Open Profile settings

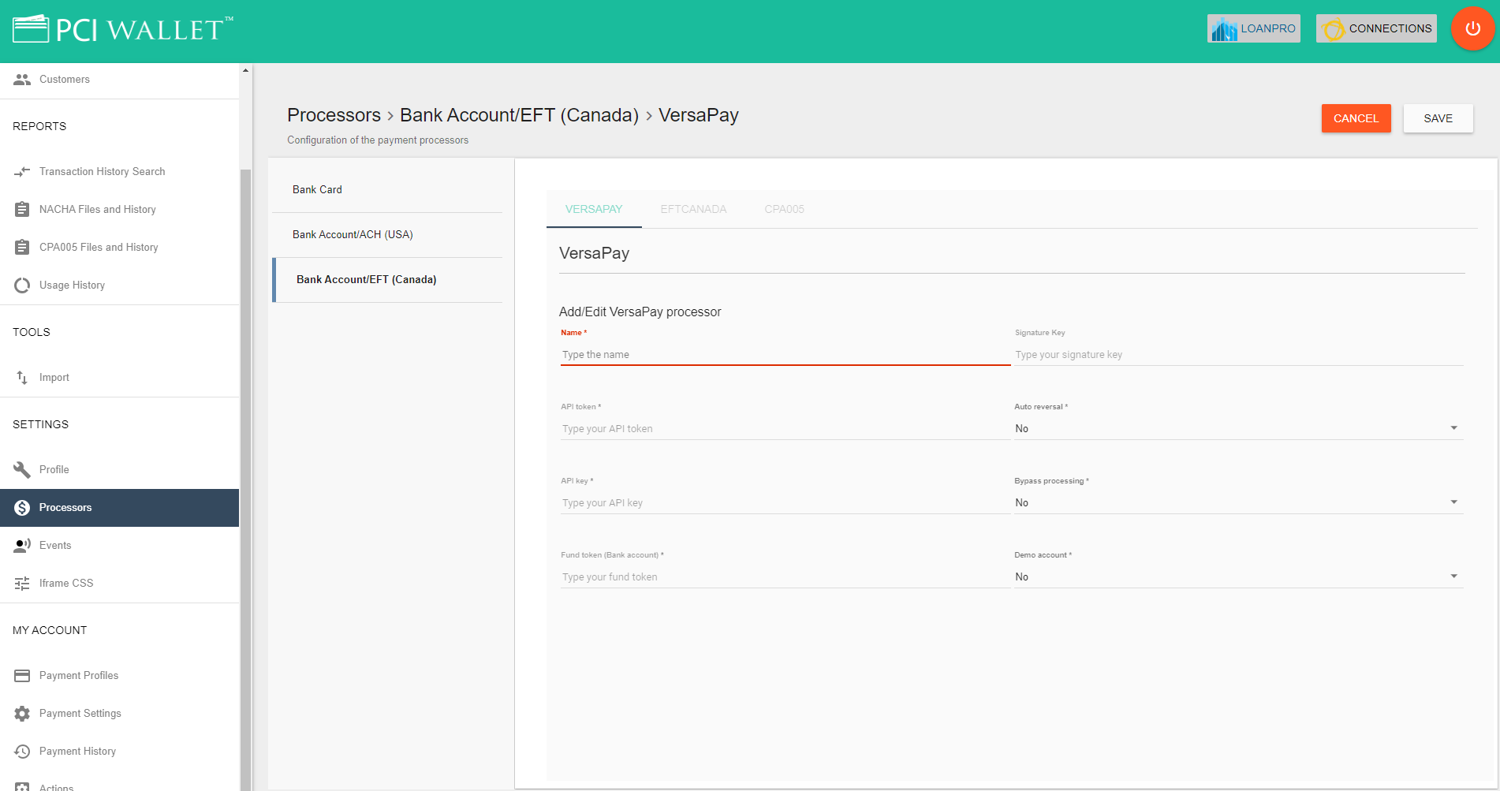[119, 469]
